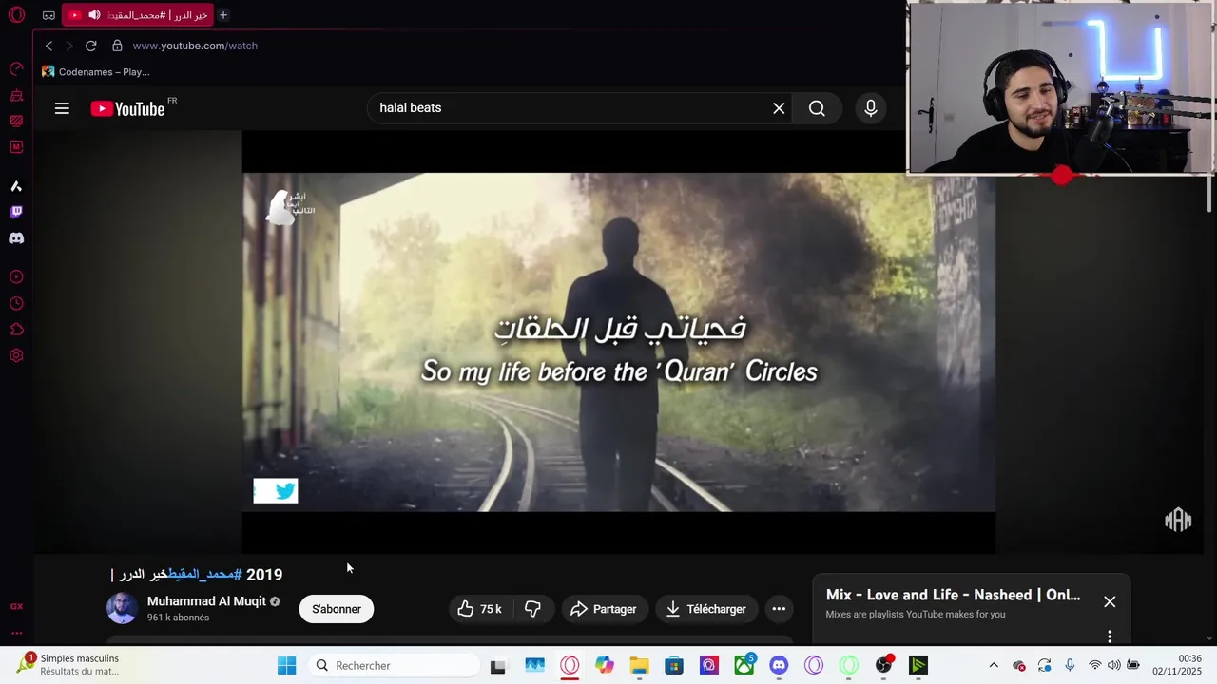1217x684 pixels.
Task: Subscribe with the S'abonner button
Action: click(x=337, y=609)
